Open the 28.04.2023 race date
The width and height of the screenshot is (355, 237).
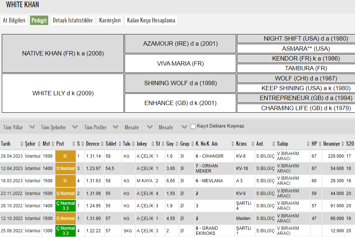click(x=12, y=156)
